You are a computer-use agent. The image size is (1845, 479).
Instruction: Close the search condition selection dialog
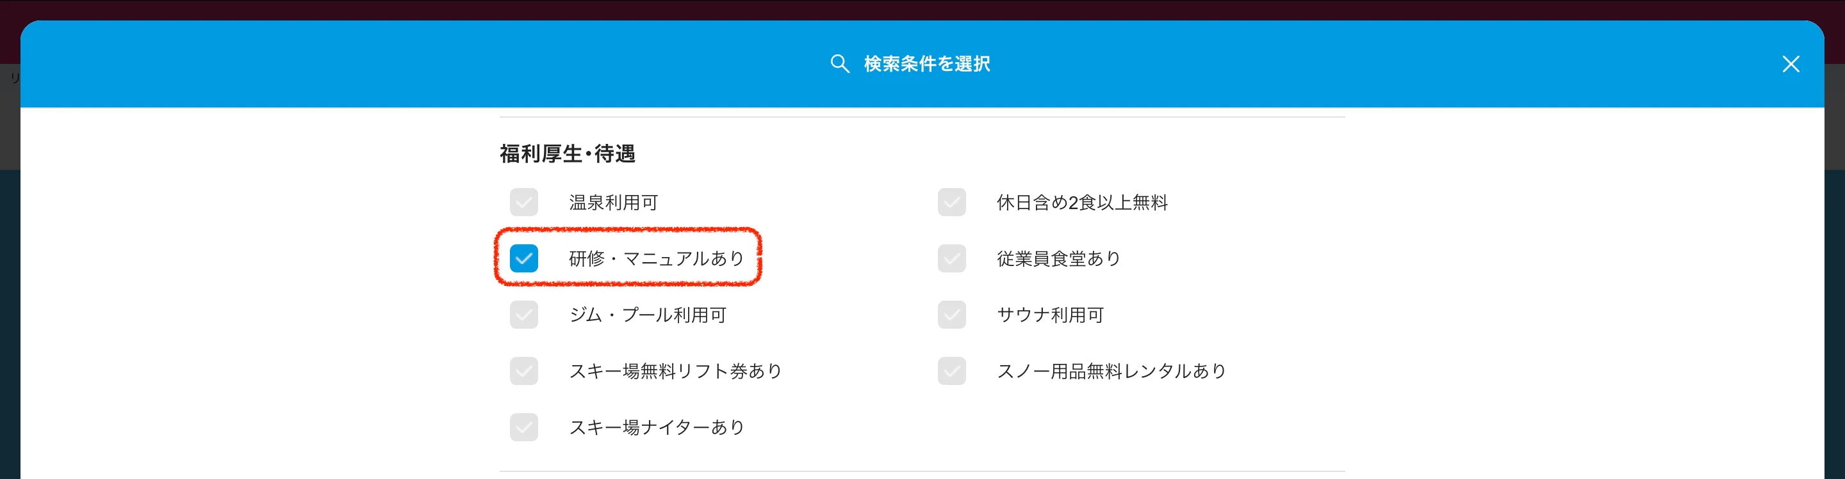click(x=1791, y=63)
